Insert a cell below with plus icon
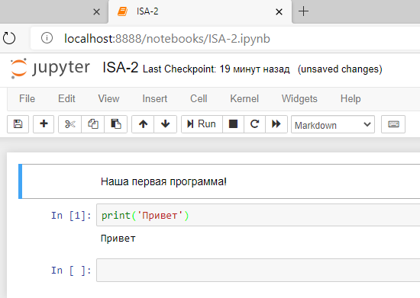 pos(44,124)
